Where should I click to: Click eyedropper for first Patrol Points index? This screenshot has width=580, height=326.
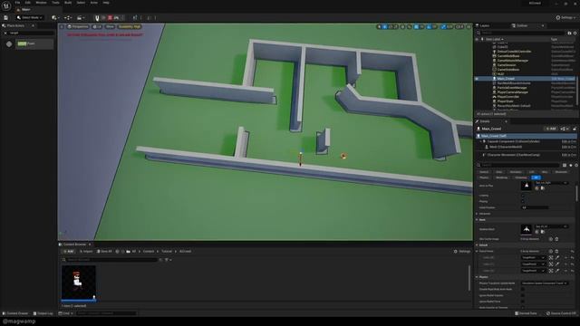coord(557,257)
